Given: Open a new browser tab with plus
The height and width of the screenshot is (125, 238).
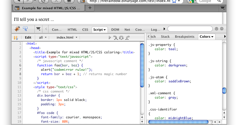Looking at the screenshot, I should (90, 8).
